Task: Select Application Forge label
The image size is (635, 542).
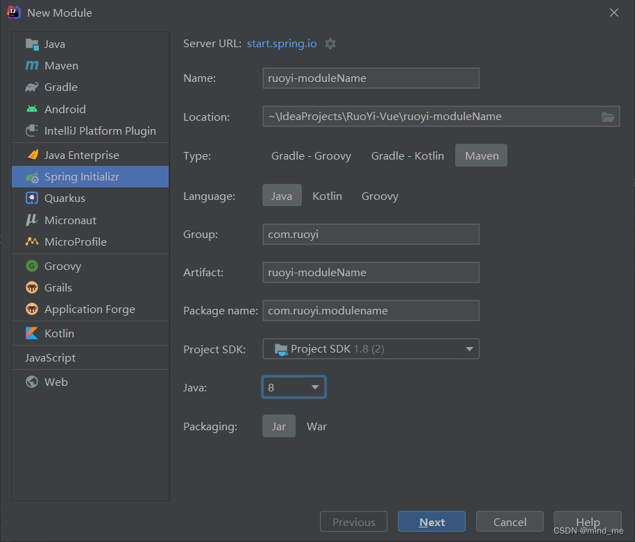Action: pyautogui.click(x=90, y=310)
